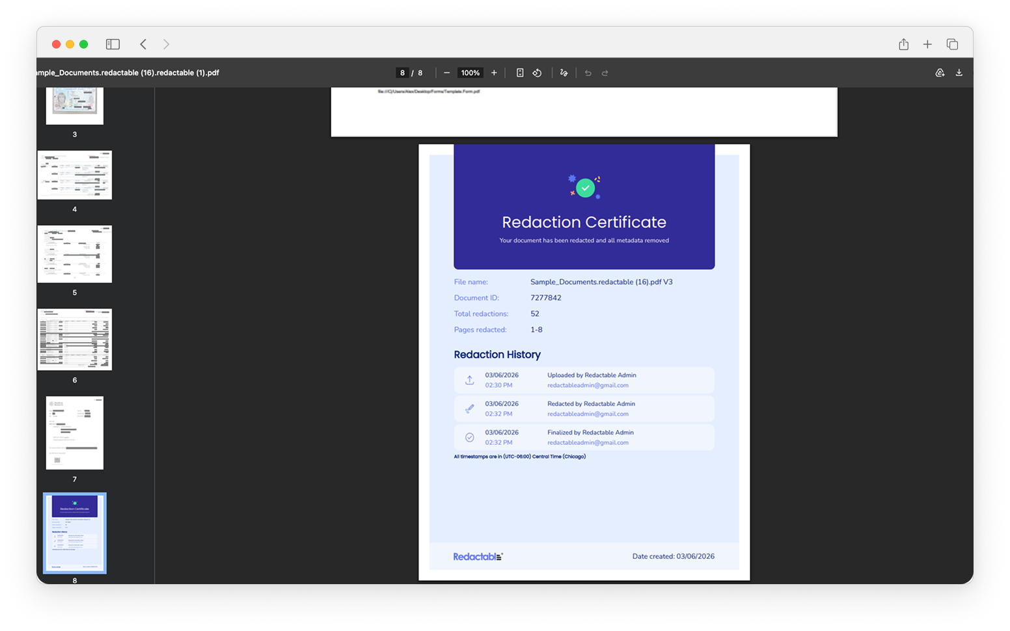
Task: Click the email link in Finalized row
Action: tap(588, 442)
